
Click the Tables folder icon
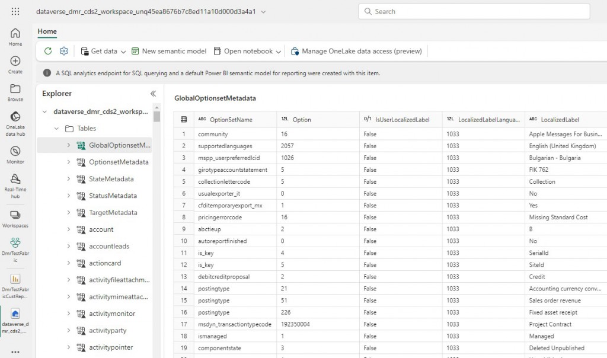pyautogui.click(x=69, y=129)
